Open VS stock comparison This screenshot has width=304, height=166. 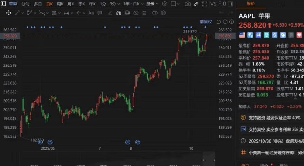[x=213, y=4]
